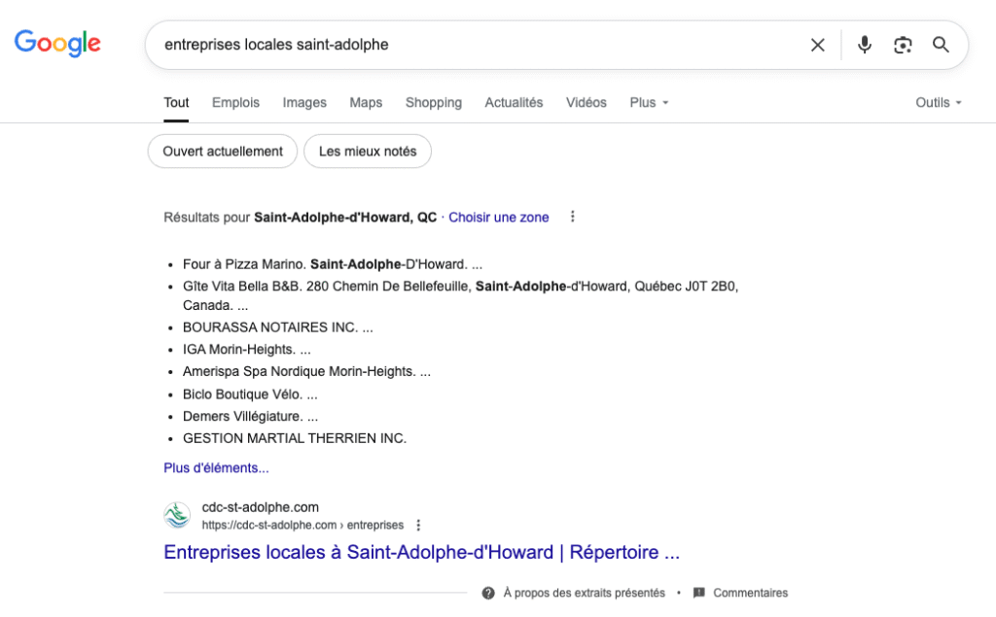Click the Google logo

(57, 44)
